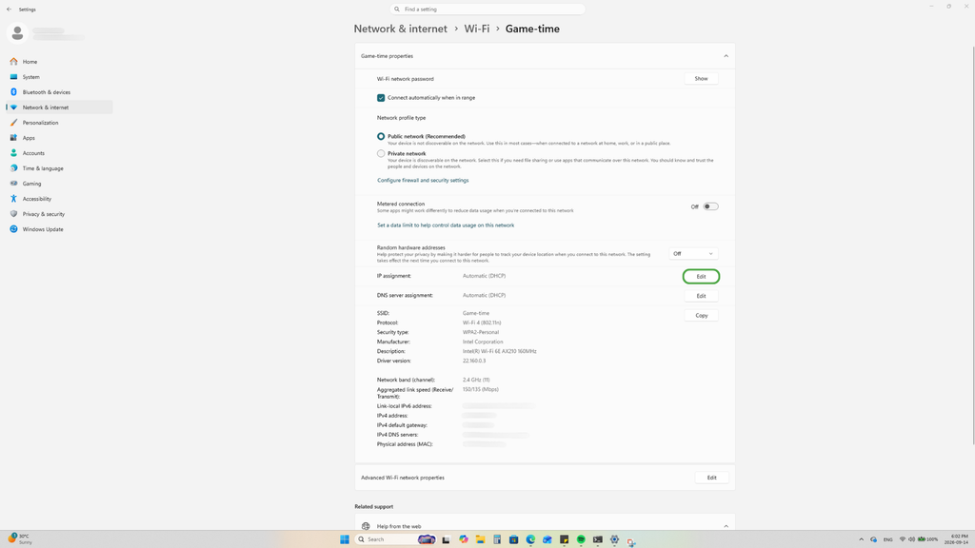The image size is (975, 548).
Task: Open the Gaming settings page
Action: (59, 184)
